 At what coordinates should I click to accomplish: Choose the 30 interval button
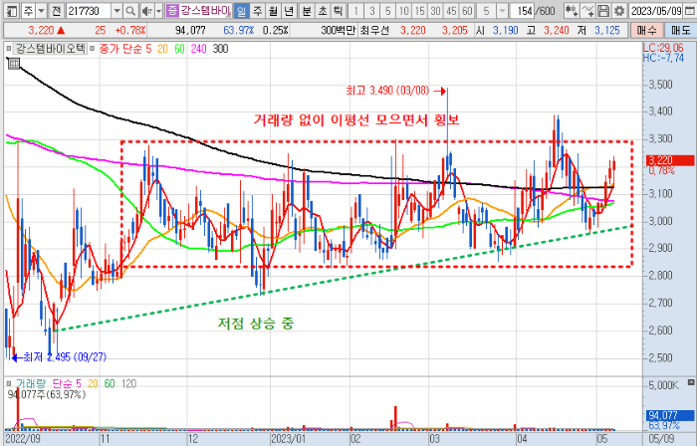click(x=436, y=11)
